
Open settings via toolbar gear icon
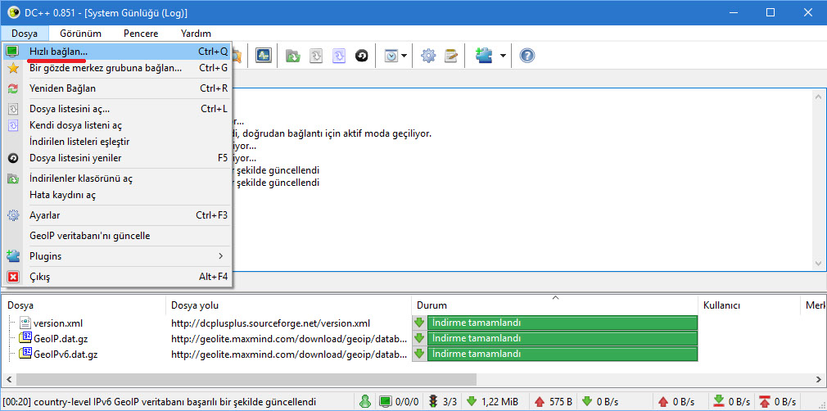click(427, 56)
